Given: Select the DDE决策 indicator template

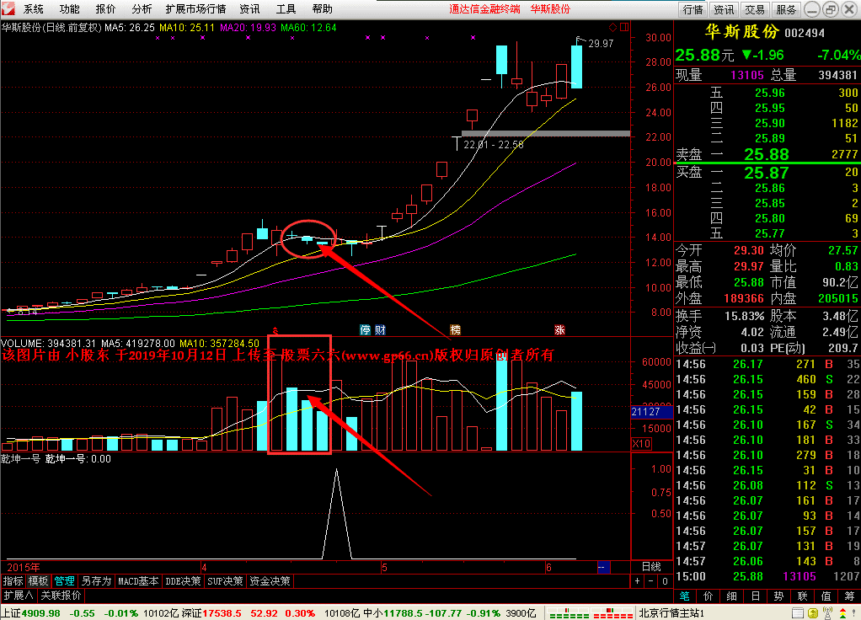Looking at the screenshot, I should pos(183,581).
